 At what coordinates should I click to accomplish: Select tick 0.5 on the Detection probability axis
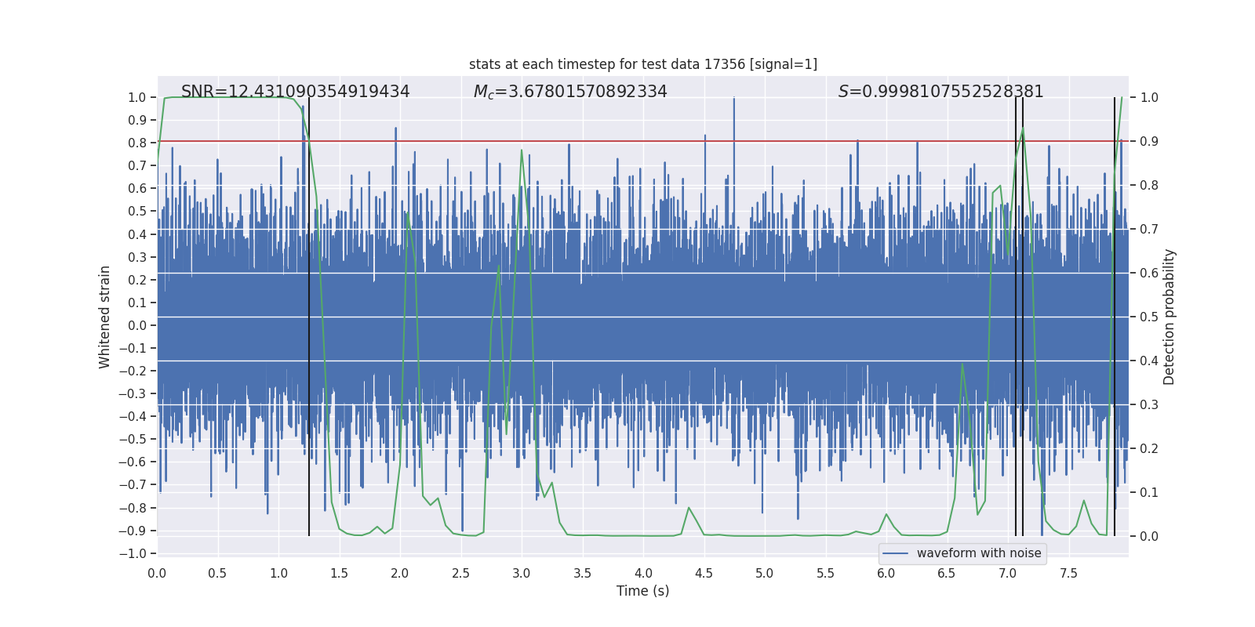pyautogui.click(x=1149, y=317)
